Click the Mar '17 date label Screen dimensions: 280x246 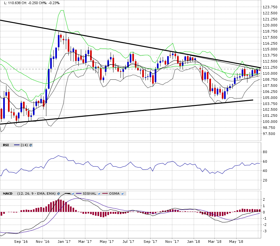pyautogui.click(x=85, y=242)
